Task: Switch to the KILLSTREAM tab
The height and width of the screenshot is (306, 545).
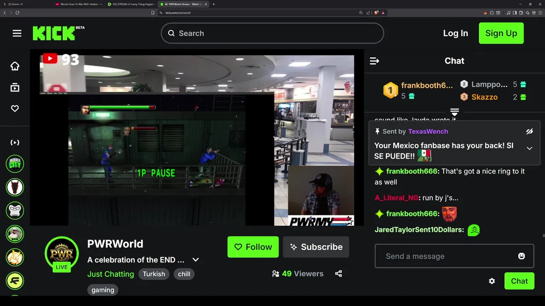Action: (x=132, y=4)
